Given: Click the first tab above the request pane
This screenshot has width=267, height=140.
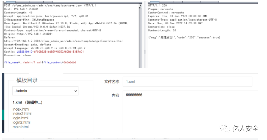Looking at the screenshot, I should pyautogui.click(x=9, y=1).
